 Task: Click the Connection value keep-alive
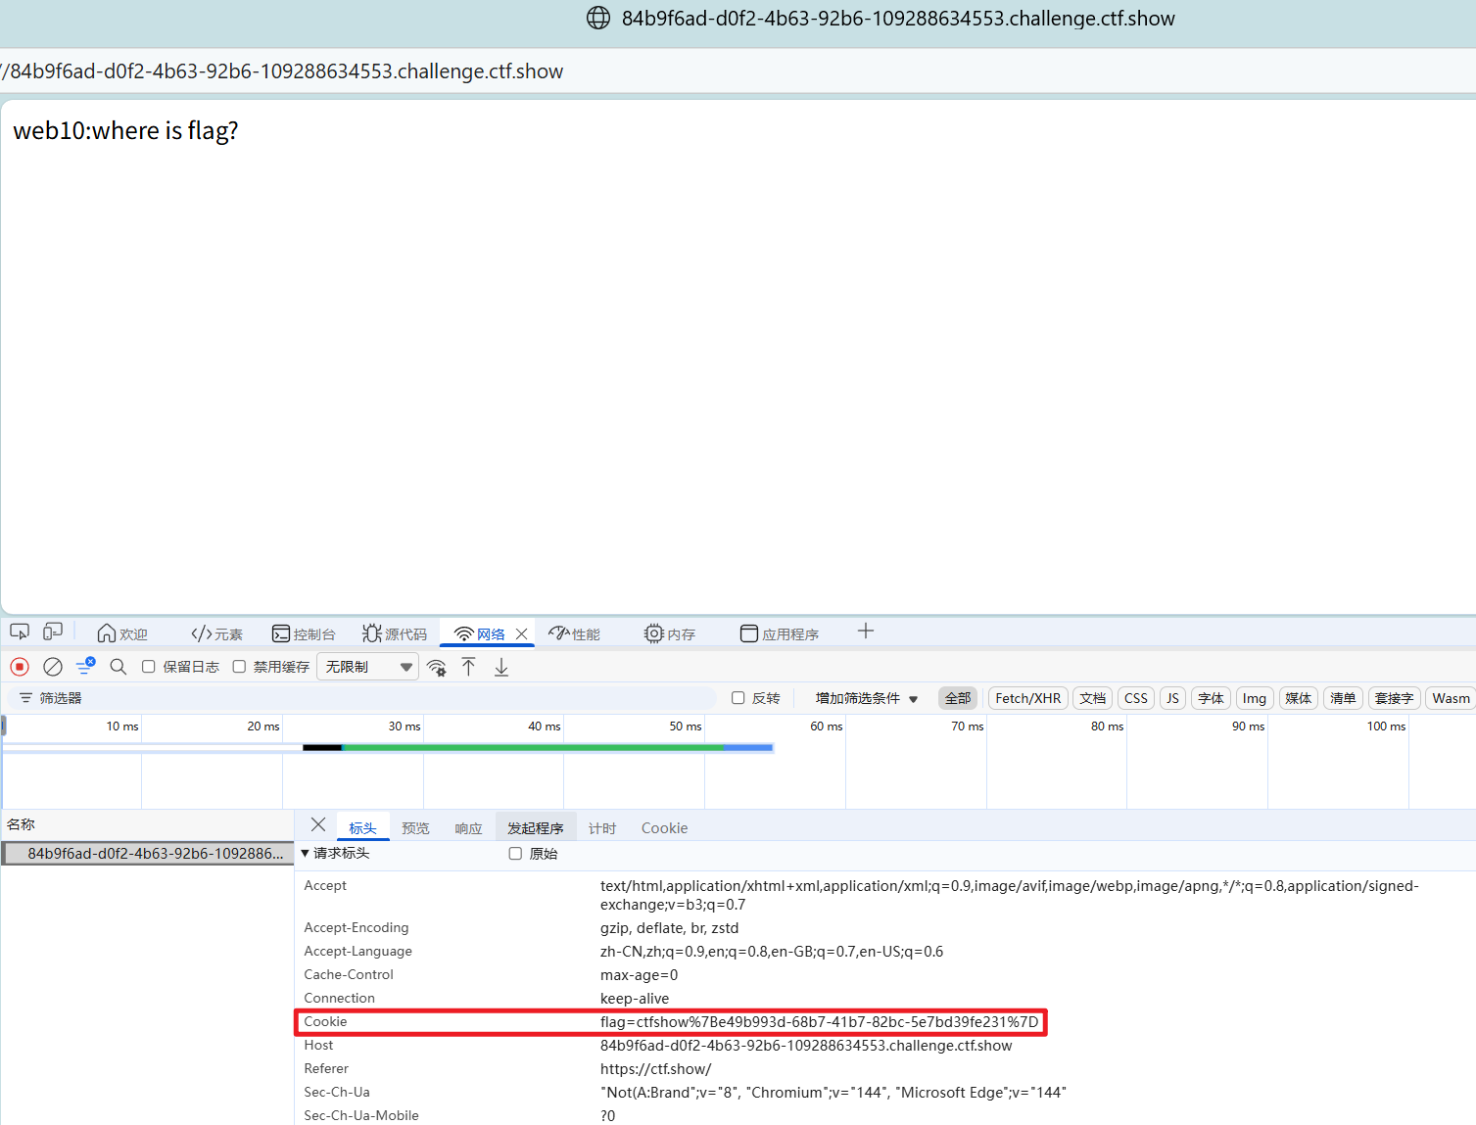(x=635, y=999)
